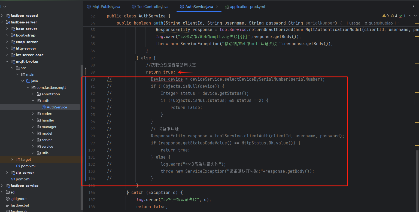The height and width of the screenshot is (212, 419).
Task: Open the editor tabs three-dot menu
Action: pyautogui.click(x=414, y=7)
